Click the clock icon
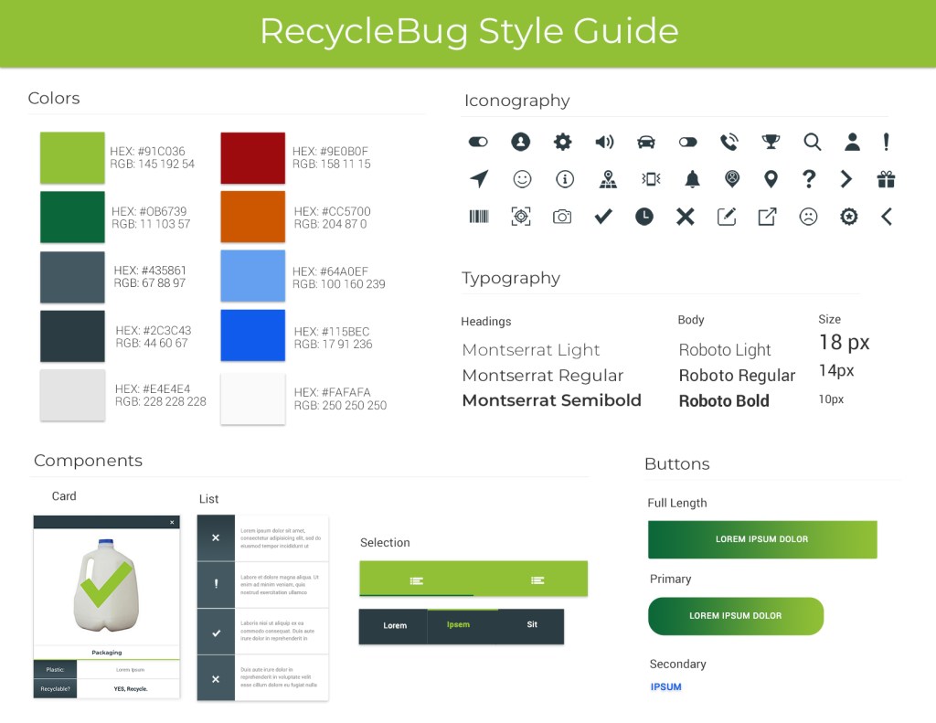The height and width of the screenshot is (723, 936). [644, 217]
